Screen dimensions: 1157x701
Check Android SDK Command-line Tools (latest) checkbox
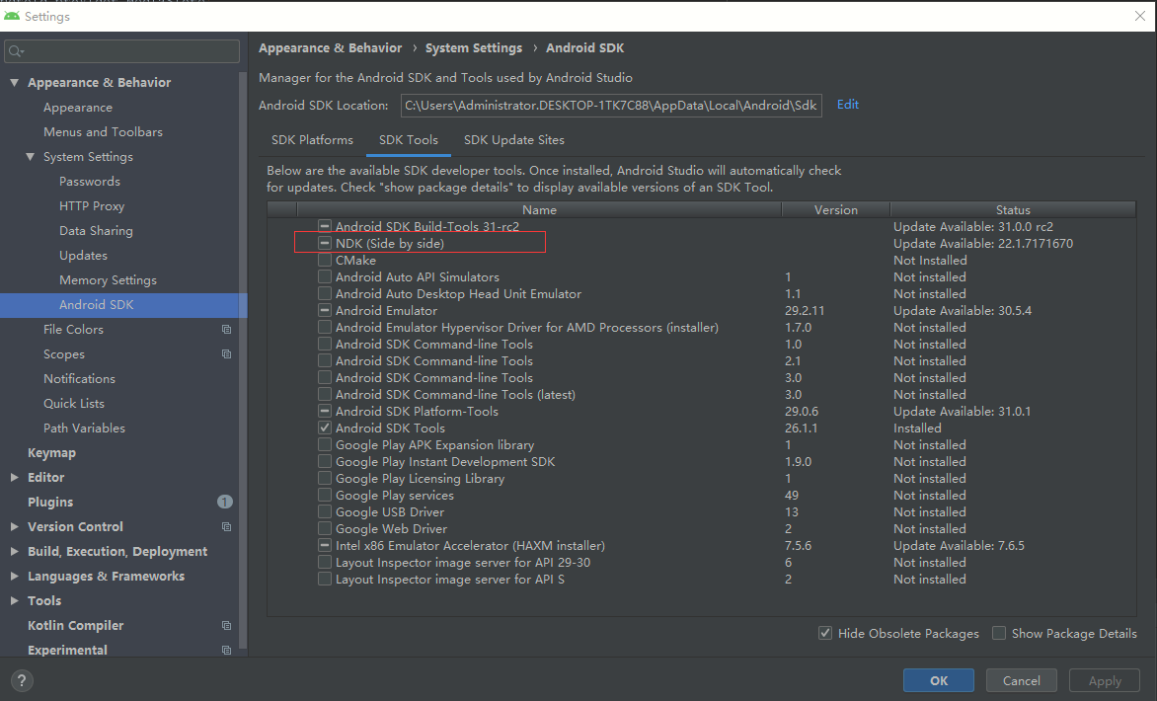(x=325, y=394)
